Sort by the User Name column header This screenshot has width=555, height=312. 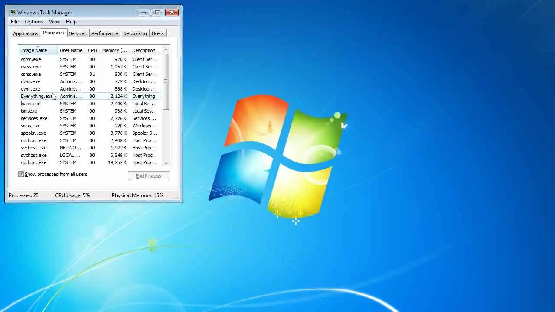tap(72, 50)
